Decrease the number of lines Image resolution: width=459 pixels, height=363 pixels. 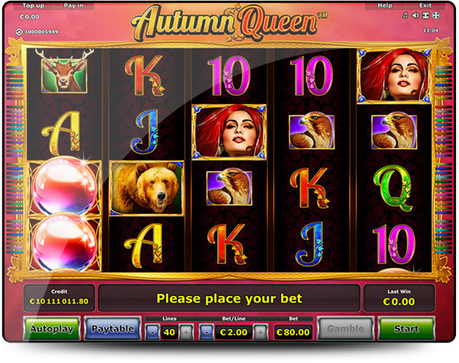pyautogui.click(x=152, y=332)
